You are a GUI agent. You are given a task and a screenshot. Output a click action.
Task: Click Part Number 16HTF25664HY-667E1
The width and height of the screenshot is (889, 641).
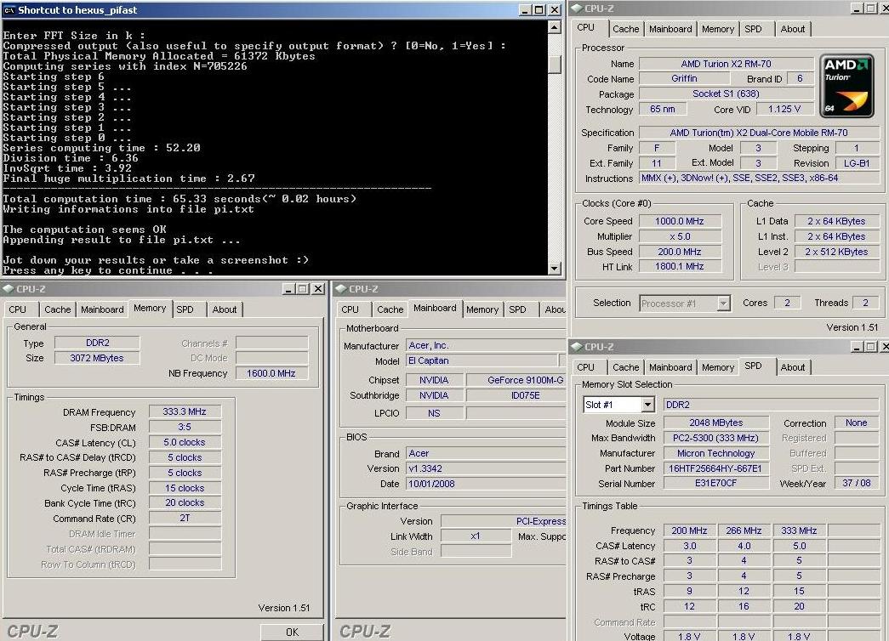pyautogui.click(x=716, y=468)
